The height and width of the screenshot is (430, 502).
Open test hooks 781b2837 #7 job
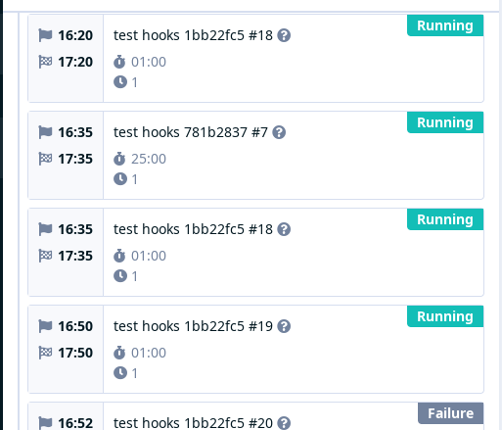[191, 132]
